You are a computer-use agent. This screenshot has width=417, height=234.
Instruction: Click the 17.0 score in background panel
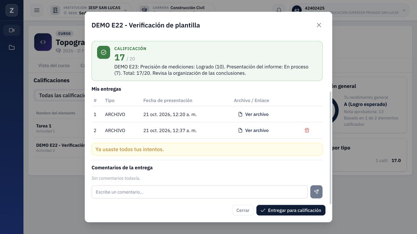(396, 161)
